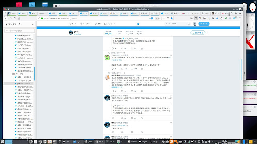The height and width of the screenshot is (144, 257).
Task: Open the メッセージ messages item
Action: [x=110, y=24]
